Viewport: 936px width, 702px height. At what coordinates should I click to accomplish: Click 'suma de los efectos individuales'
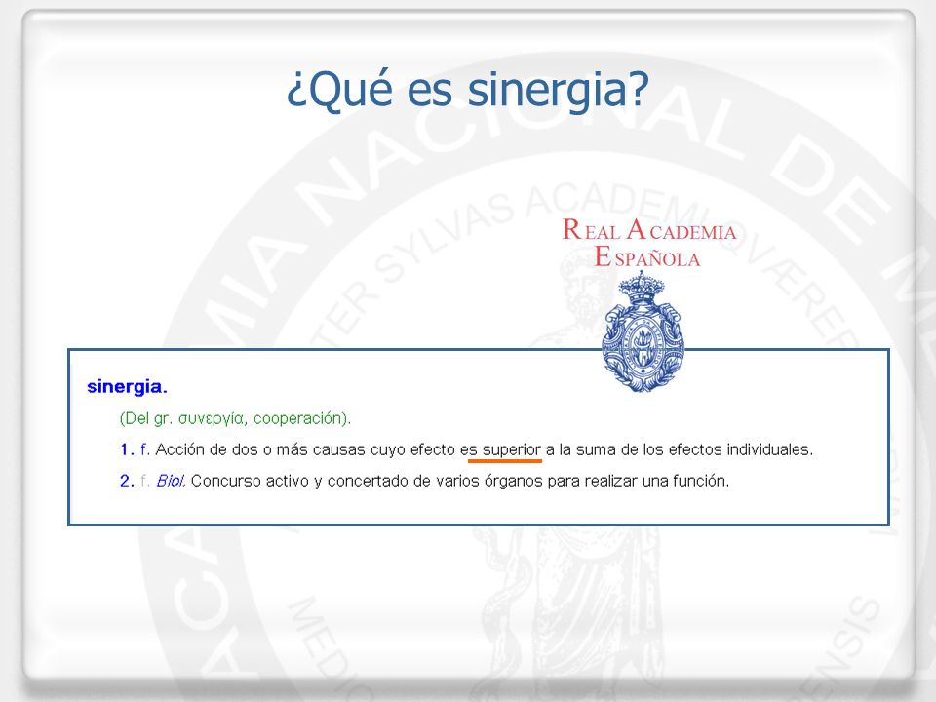point(694,449)
